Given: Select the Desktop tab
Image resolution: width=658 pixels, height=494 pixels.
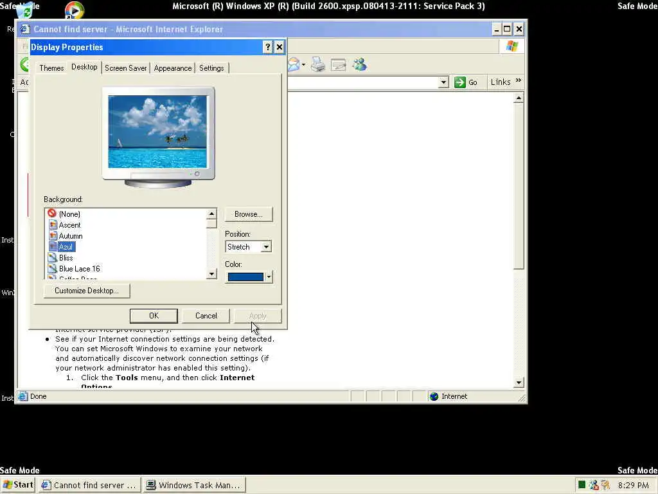Looking at the screenshot, I should coord(84,67).
